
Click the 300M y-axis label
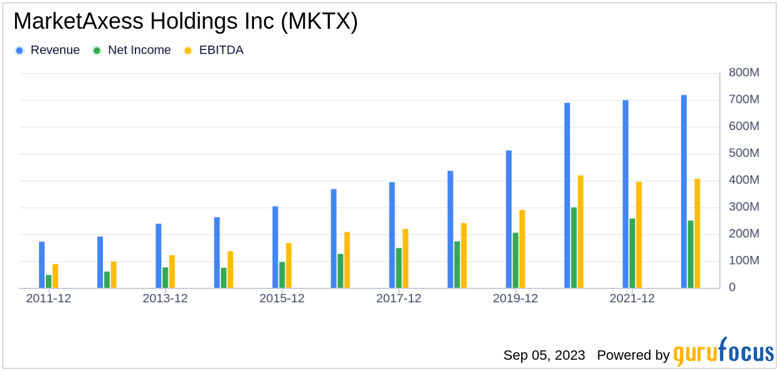coord(744,207)
